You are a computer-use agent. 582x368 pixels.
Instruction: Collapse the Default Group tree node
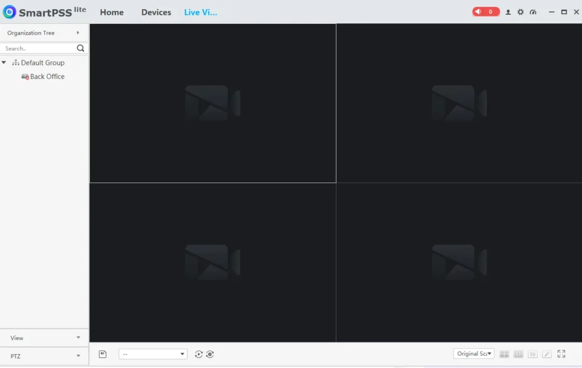(x=5, y=63)
